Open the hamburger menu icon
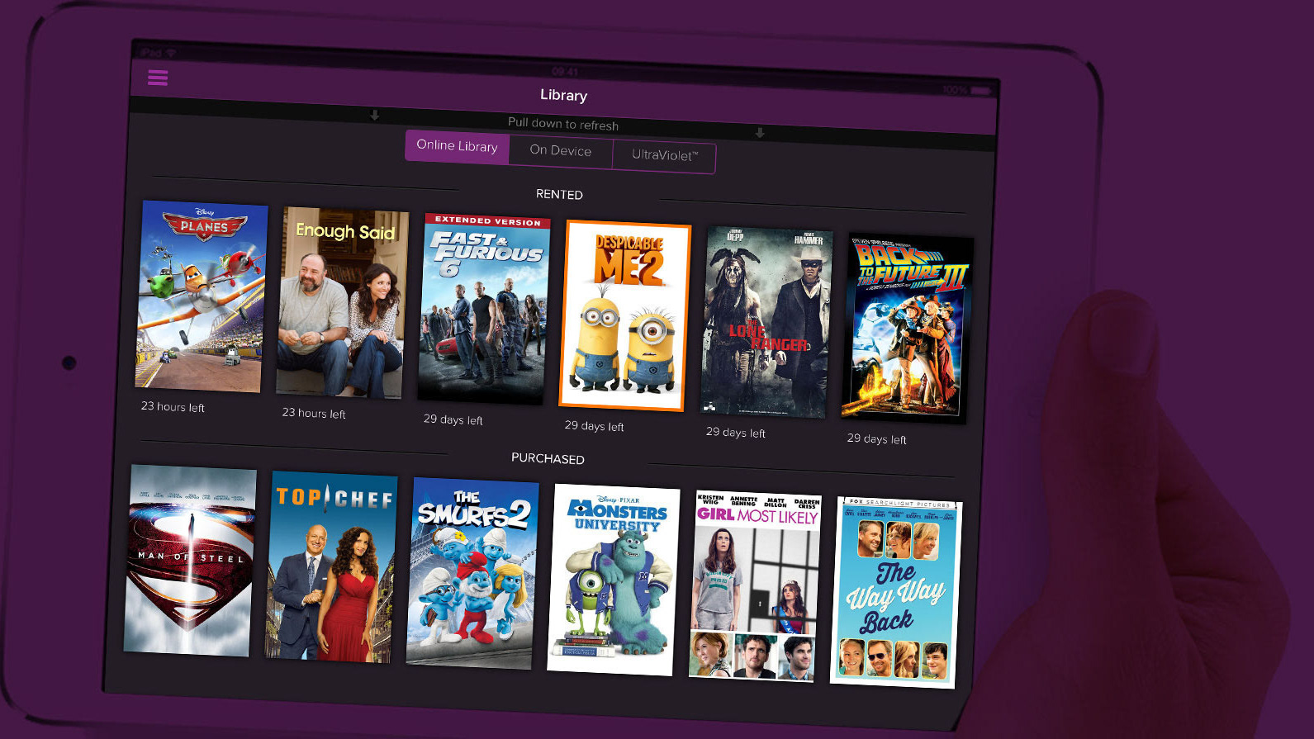 [x=158, y=78]
